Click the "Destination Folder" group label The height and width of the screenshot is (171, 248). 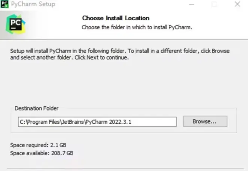pyautogui.click(x=36, y=108)
